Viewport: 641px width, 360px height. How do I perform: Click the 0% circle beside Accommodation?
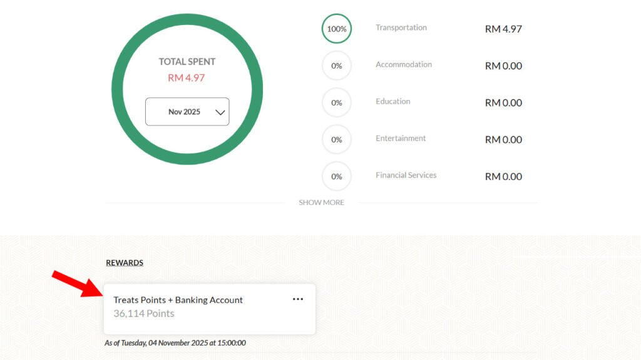tap(337, 66)
